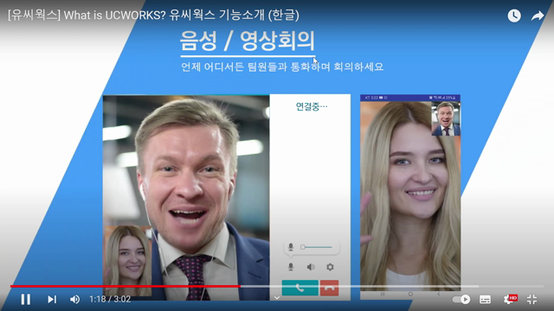Click the Watch later clock icon
This screenshot has width=554, height=311.
pyautogui.click(x=514, y=16)
